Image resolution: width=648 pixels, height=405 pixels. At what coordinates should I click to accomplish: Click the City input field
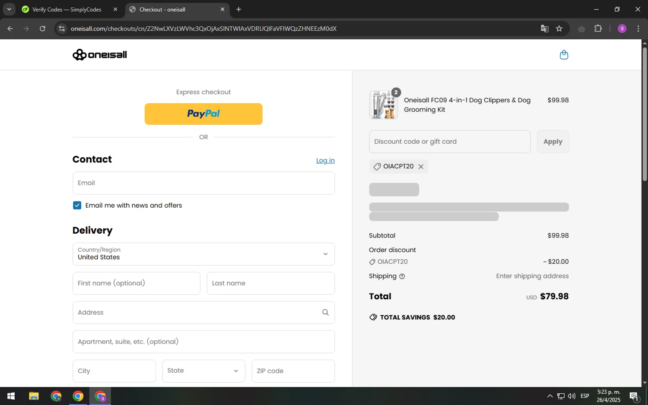pos(114,371)
